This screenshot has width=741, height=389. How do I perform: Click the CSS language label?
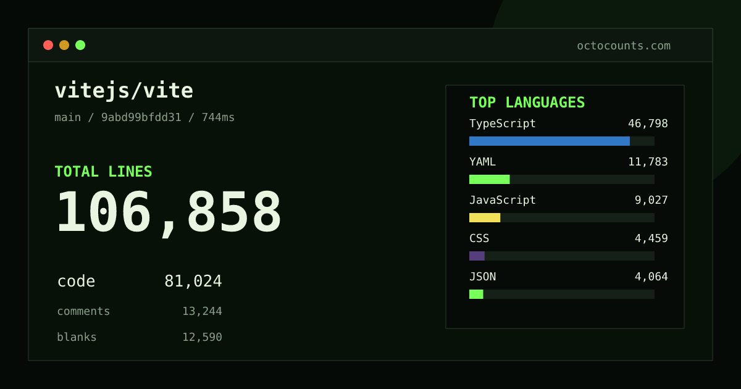pyautogui.click(x=479, y=238)
